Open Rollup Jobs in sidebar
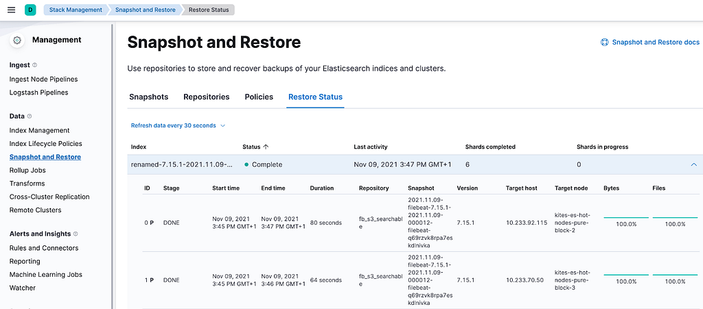Screen dimensions: 703x309 pos(27,171)
